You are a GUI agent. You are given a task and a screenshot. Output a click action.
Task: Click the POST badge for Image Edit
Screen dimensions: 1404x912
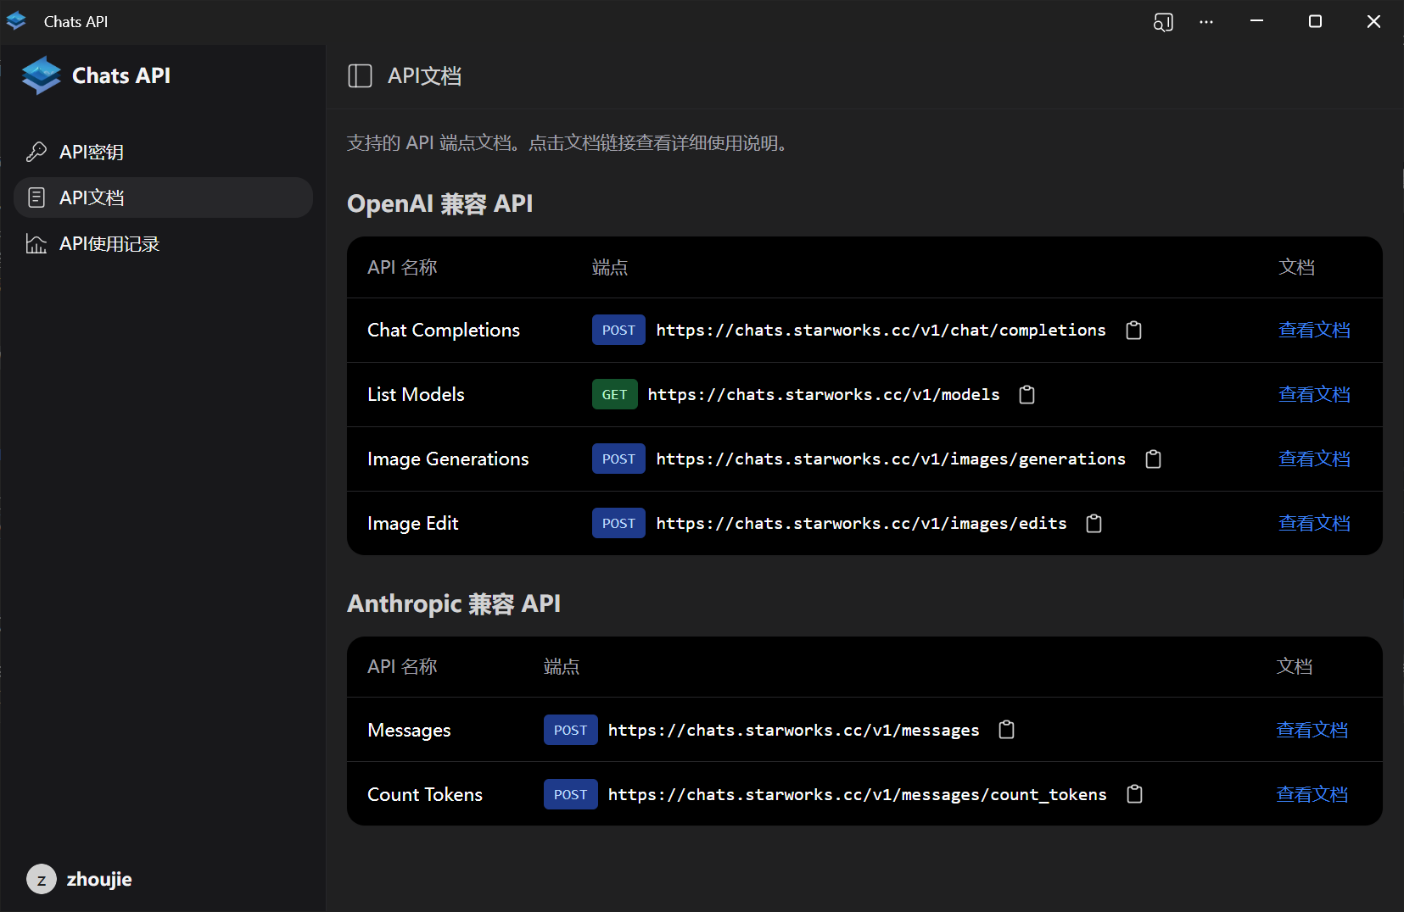coord(618,524)
